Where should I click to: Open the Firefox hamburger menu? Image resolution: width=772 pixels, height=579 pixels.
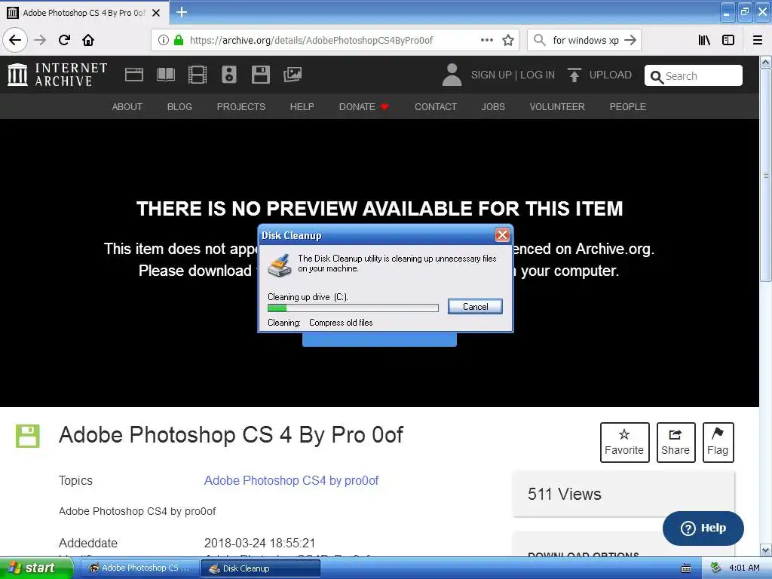pyautogui.click(x=758, y=40)
